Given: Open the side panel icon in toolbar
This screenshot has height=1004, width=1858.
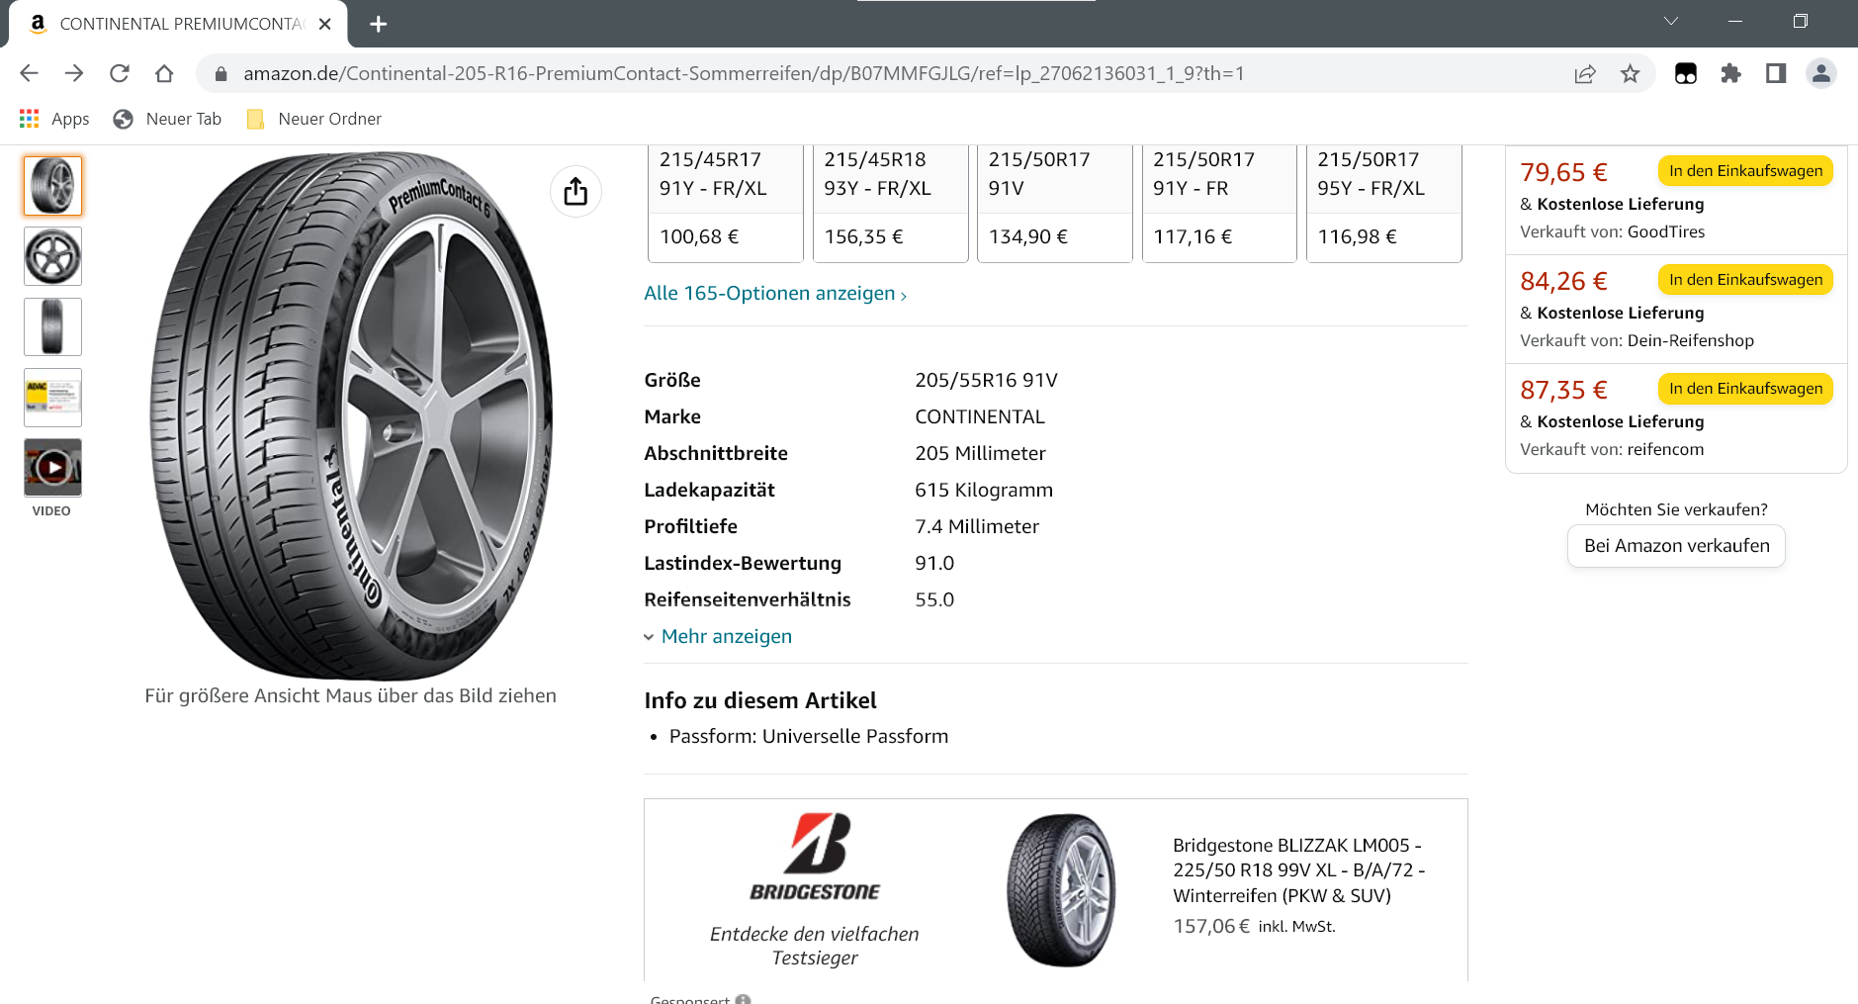Looking at the screenshot, I should [x=1776, y=73].
